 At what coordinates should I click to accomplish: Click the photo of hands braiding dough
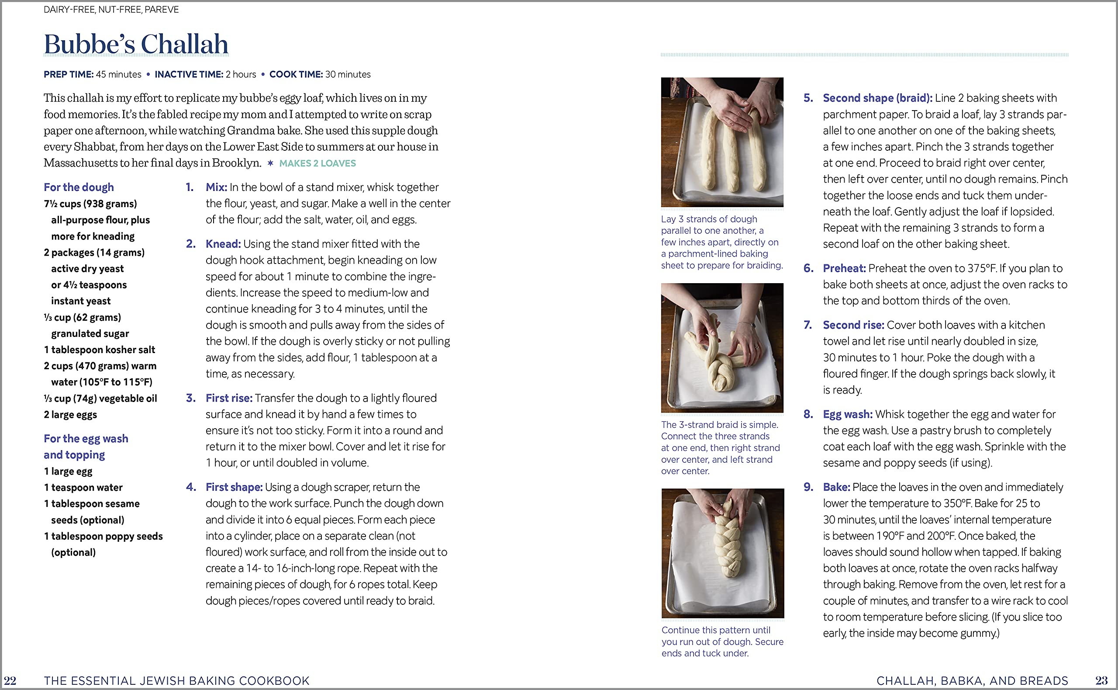coord(722,348)
